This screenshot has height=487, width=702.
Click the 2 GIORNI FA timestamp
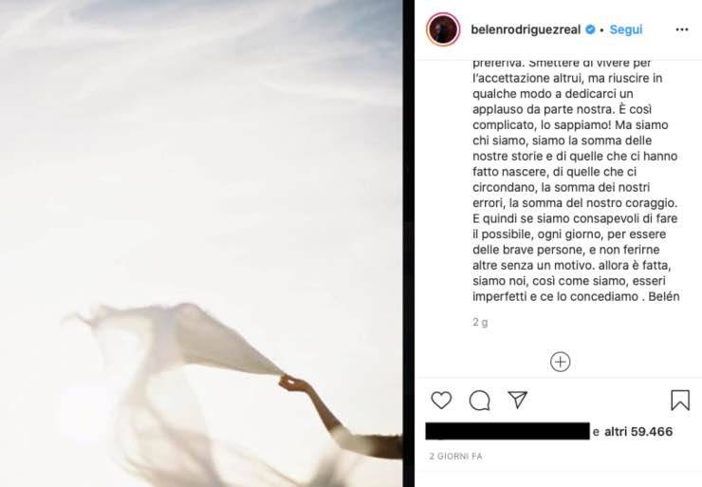(x=455, y=456)
